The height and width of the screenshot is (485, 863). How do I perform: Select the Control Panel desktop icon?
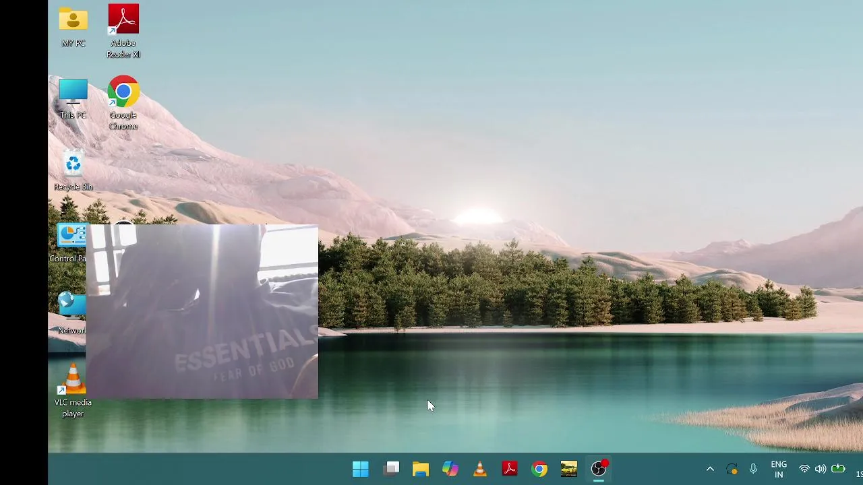(x=67, y=243)
